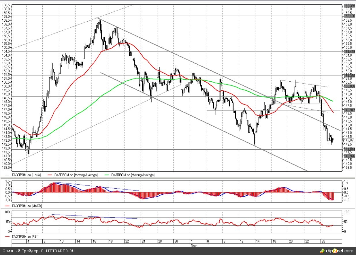Click the 160,399 price label at top
This screenshot has height=255, width=356.
click(349, 6)
